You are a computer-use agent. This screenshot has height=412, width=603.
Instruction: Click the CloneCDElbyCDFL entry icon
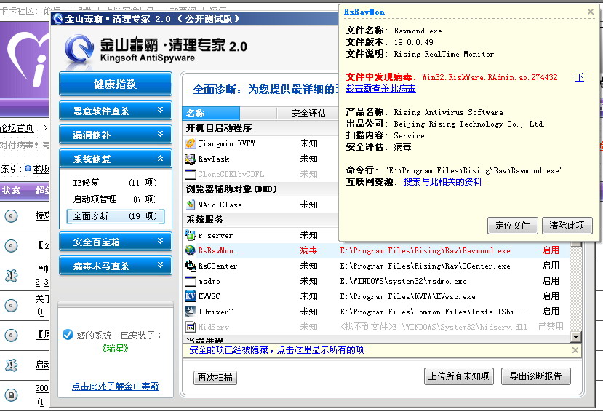(x=191, y=174)
